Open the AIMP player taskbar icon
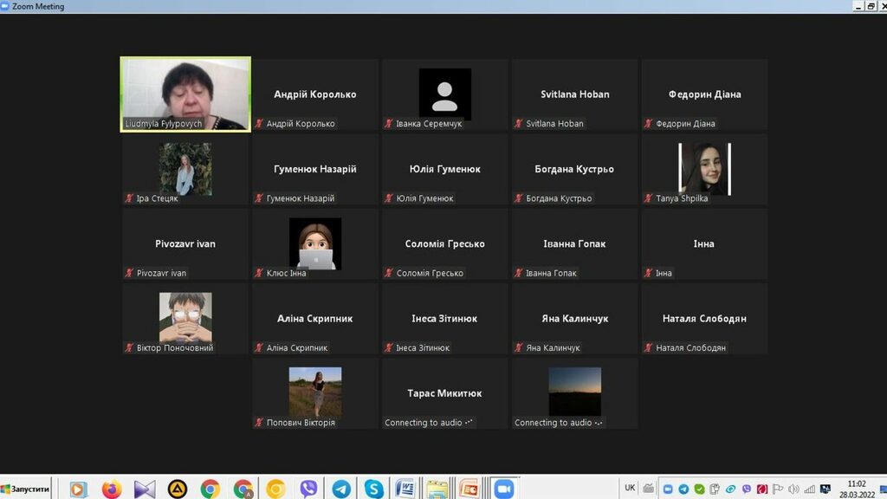 [x=178, y=489]
